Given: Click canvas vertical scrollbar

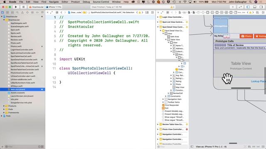Looking at the screenshot, I should pos(265,81).
